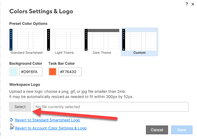The width and height of the screenshot is (197, 139).
Task: Click the revert icon beside Standard Smartsheet Logo
Action: click(x=11, y=120)
